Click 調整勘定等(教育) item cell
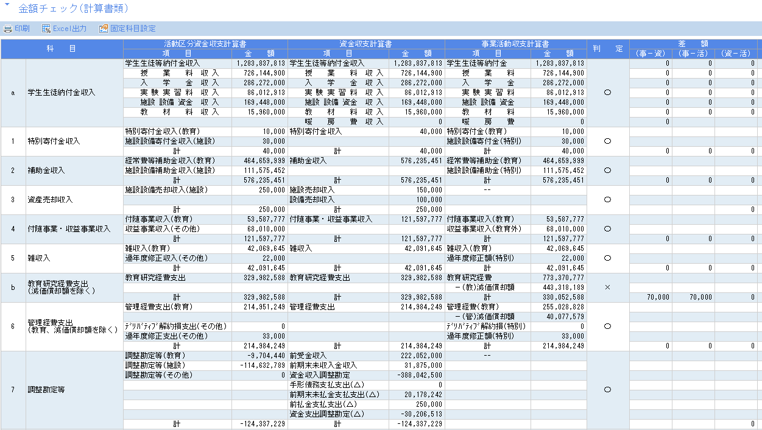Screen dimensions: 762x430 177,356
